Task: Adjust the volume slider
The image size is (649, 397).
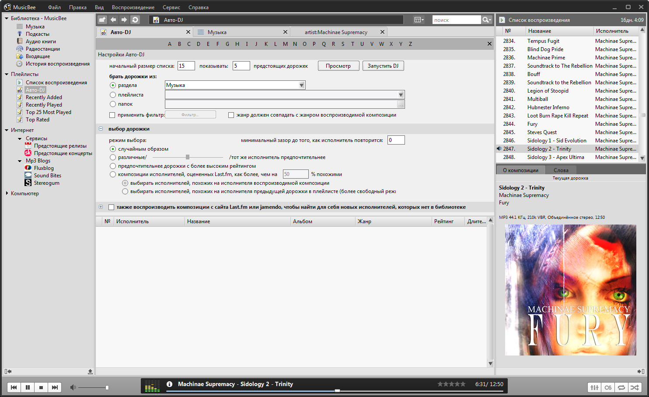Action: pyautogui.click(x=93, y=387)
